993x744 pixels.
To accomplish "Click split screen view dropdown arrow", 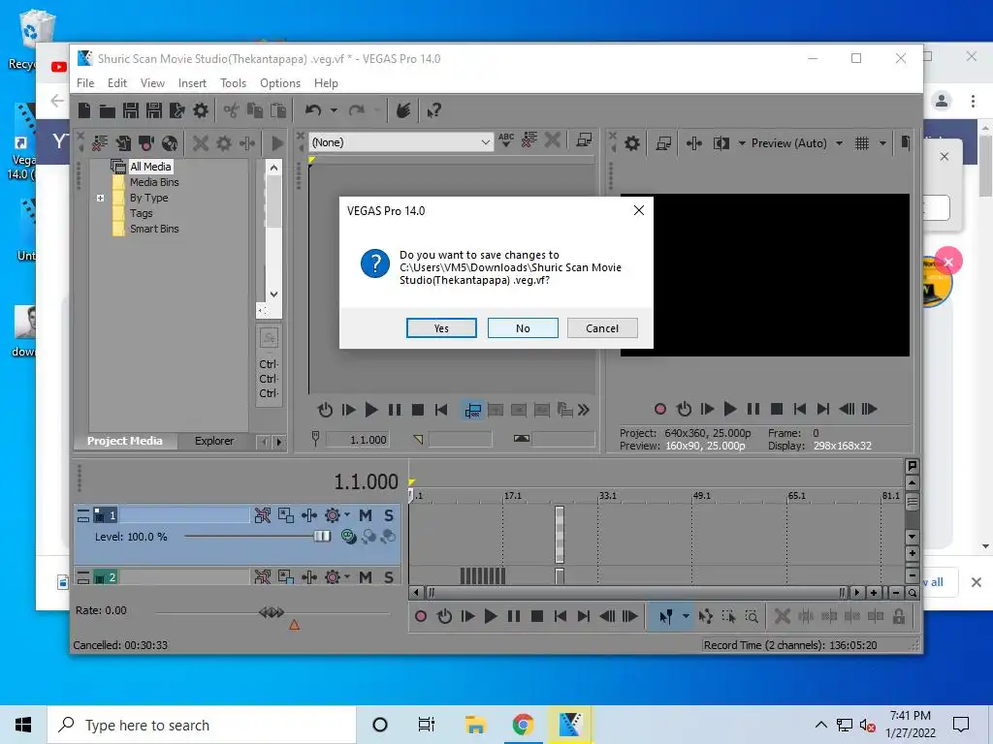I will click(x=742, y=143).
